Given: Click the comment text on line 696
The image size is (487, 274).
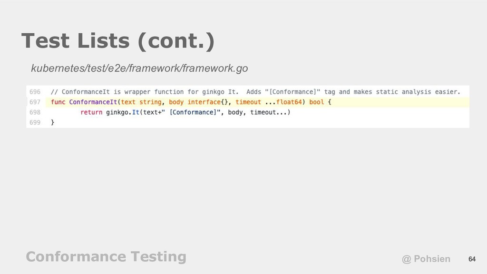Looking at the screenshot, I should click(x=255, y=92).
